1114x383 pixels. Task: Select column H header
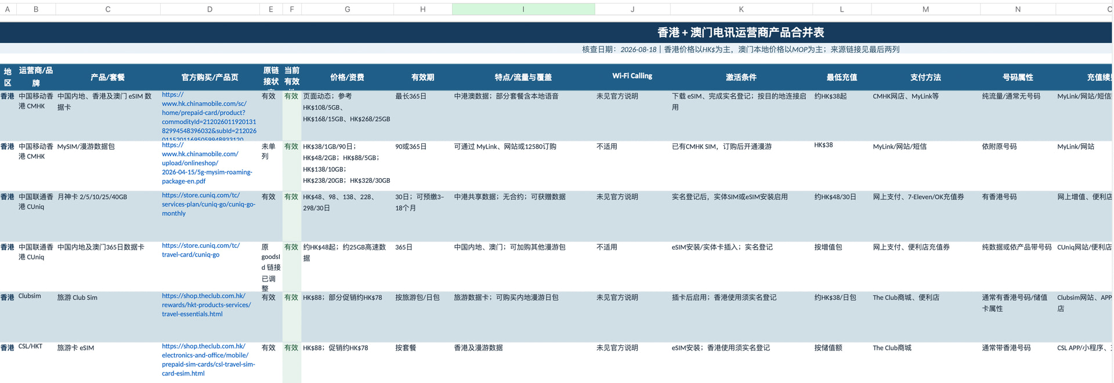423,9
